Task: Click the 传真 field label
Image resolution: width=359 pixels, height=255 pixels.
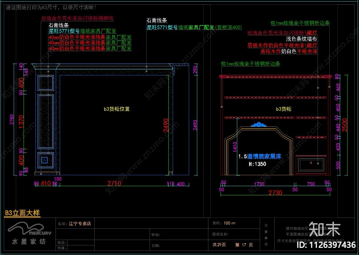Action: pos(62,248)
